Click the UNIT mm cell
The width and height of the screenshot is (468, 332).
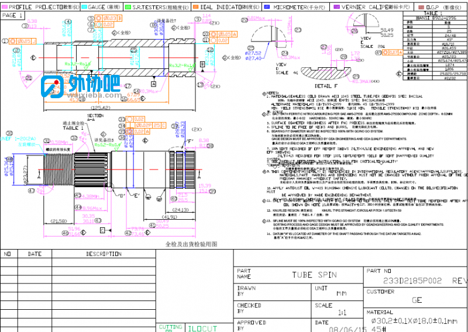[337, 292]
